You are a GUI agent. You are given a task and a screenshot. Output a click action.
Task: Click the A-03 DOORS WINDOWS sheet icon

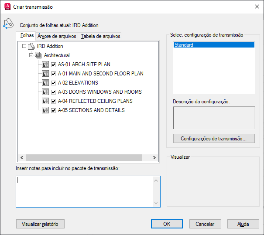coord(45,92)
